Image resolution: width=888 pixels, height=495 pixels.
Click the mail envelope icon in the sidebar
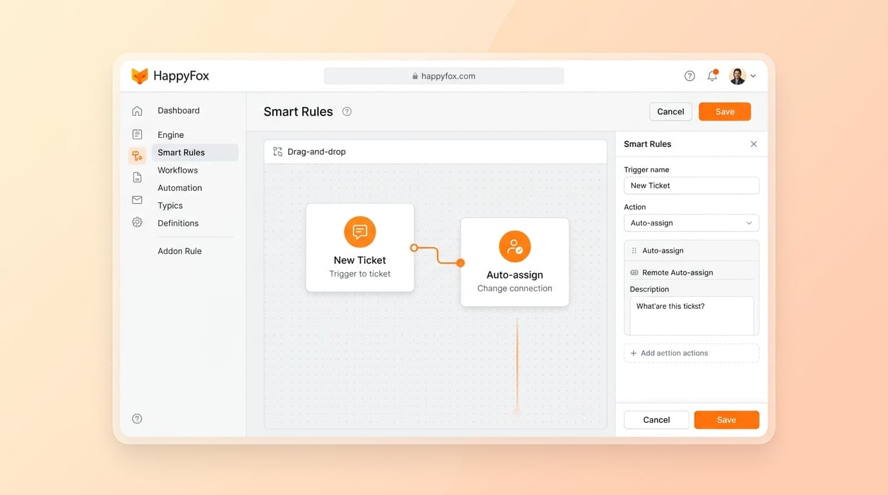coord(137,200)
